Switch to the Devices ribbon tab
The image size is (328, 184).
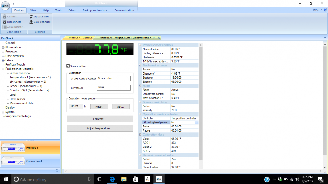(19, 10)
